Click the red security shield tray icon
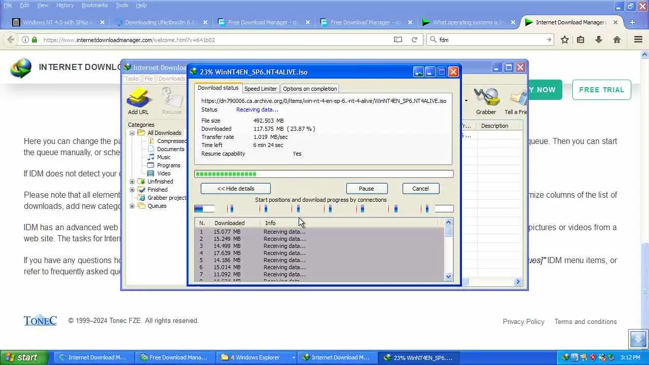 (x=593, y=357)
